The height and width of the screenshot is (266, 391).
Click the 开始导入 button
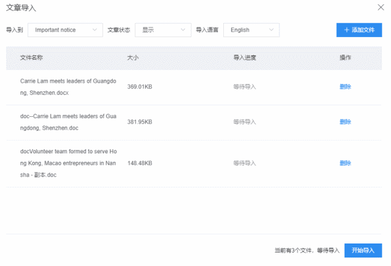(363, 250)
